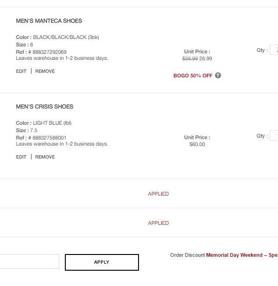Focus the promo code input field
The image size is (278, 286).
[x=29, y=261]
